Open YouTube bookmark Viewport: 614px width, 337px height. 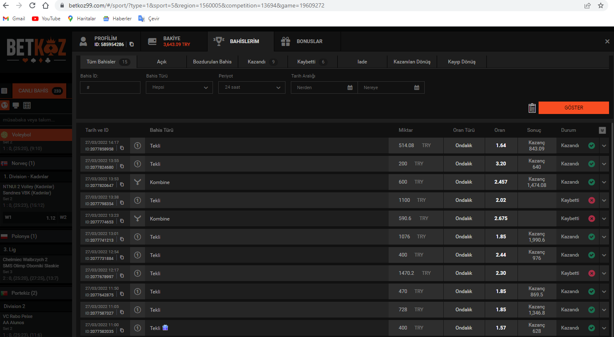46,19
